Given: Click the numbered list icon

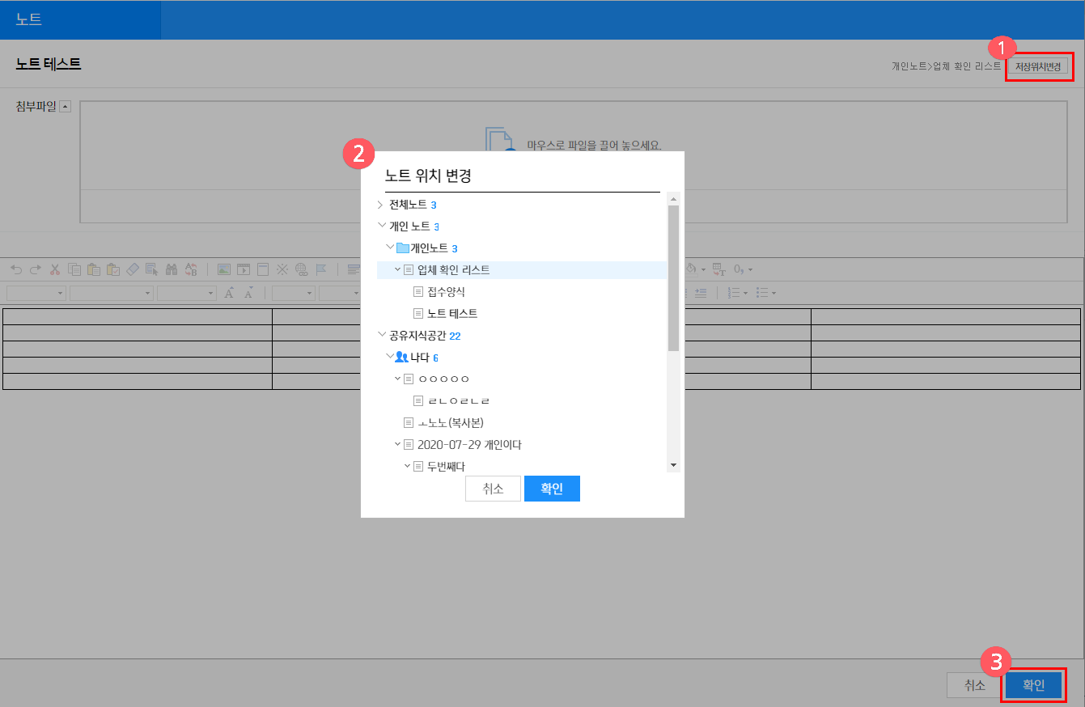Looking at the screenshot, I should 734,293.
